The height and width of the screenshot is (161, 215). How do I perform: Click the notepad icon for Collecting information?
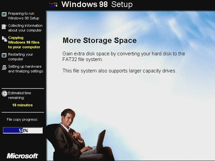click(4, 26)
